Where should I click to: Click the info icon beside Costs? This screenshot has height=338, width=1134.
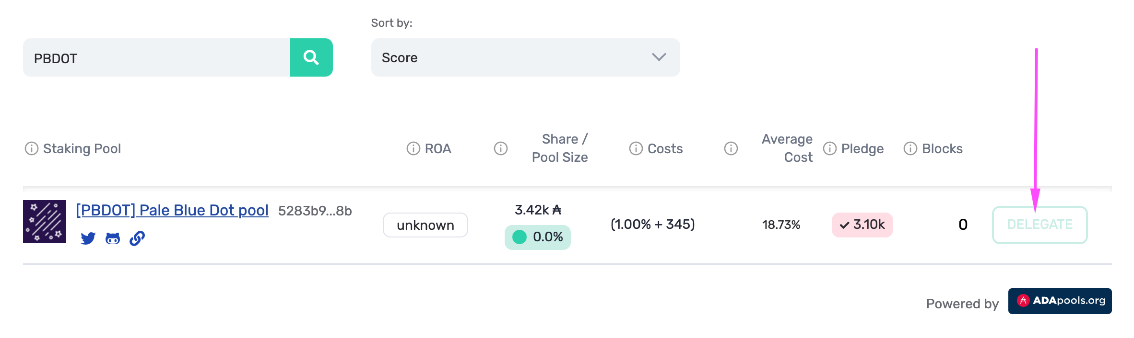[636, 148]
